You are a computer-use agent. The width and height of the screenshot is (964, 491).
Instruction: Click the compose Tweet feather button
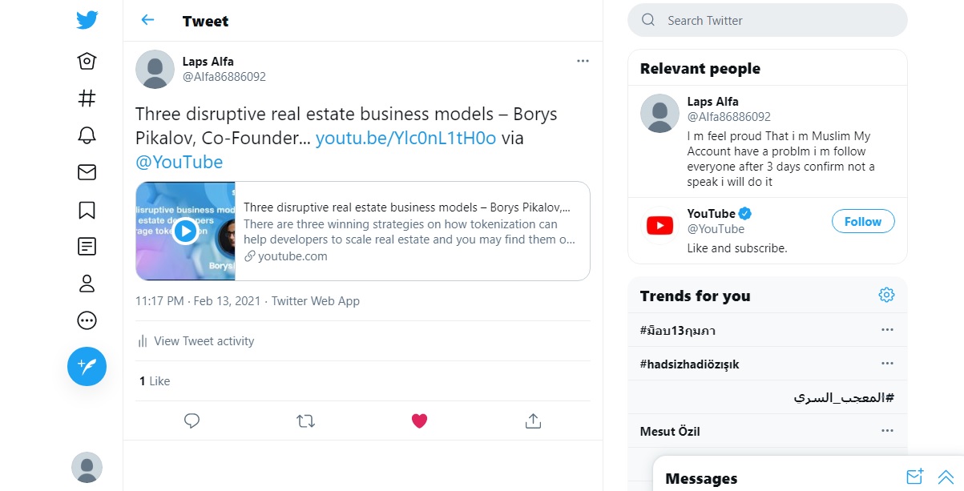point(87,366)
